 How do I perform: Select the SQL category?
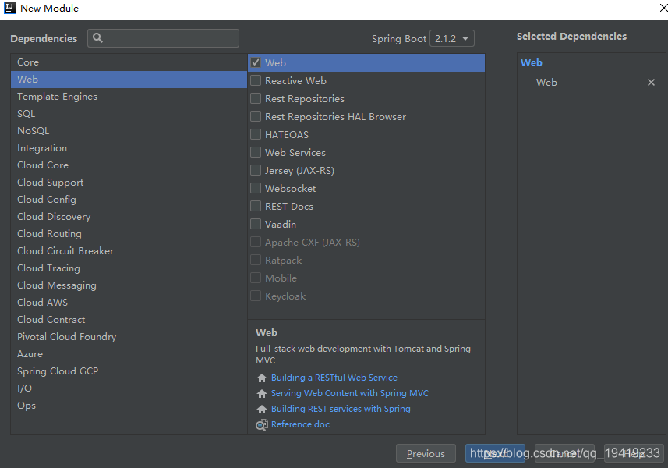coord(129,113)
